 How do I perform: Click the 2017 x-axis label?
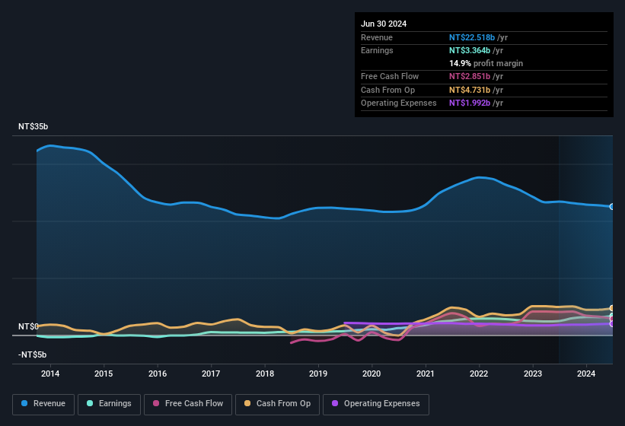[211, 374]
